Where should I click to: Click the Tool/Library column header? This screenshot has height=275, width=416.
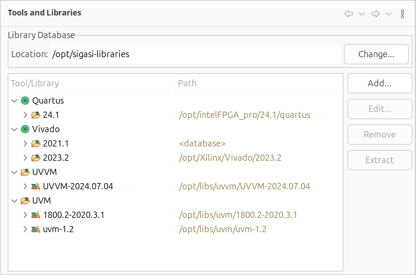click(x=92, y=83)
